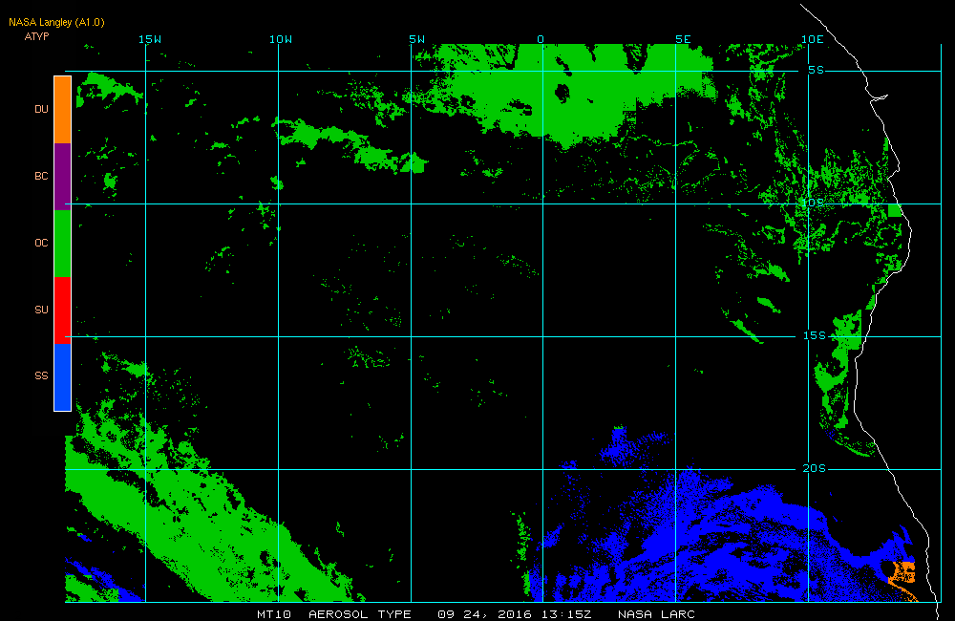This screenshot has height=621, width=955.
Task: Click the SU legend label
Action: 41,310
